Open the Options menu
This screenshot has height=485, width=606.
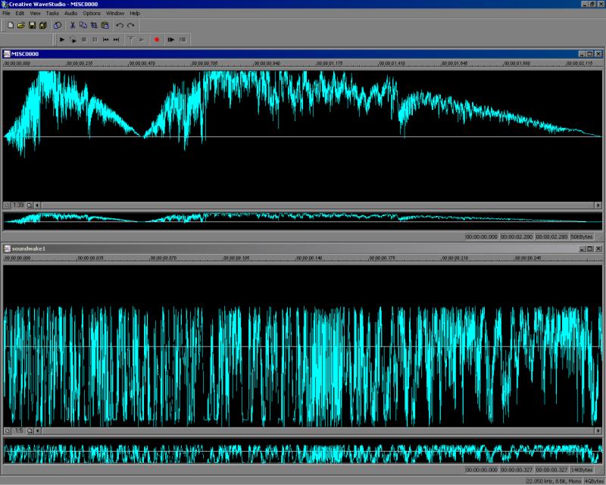coord(92,13)
